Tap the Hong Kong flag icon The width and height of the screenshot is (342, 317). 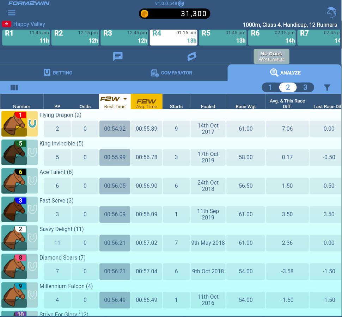pos(7,24)
